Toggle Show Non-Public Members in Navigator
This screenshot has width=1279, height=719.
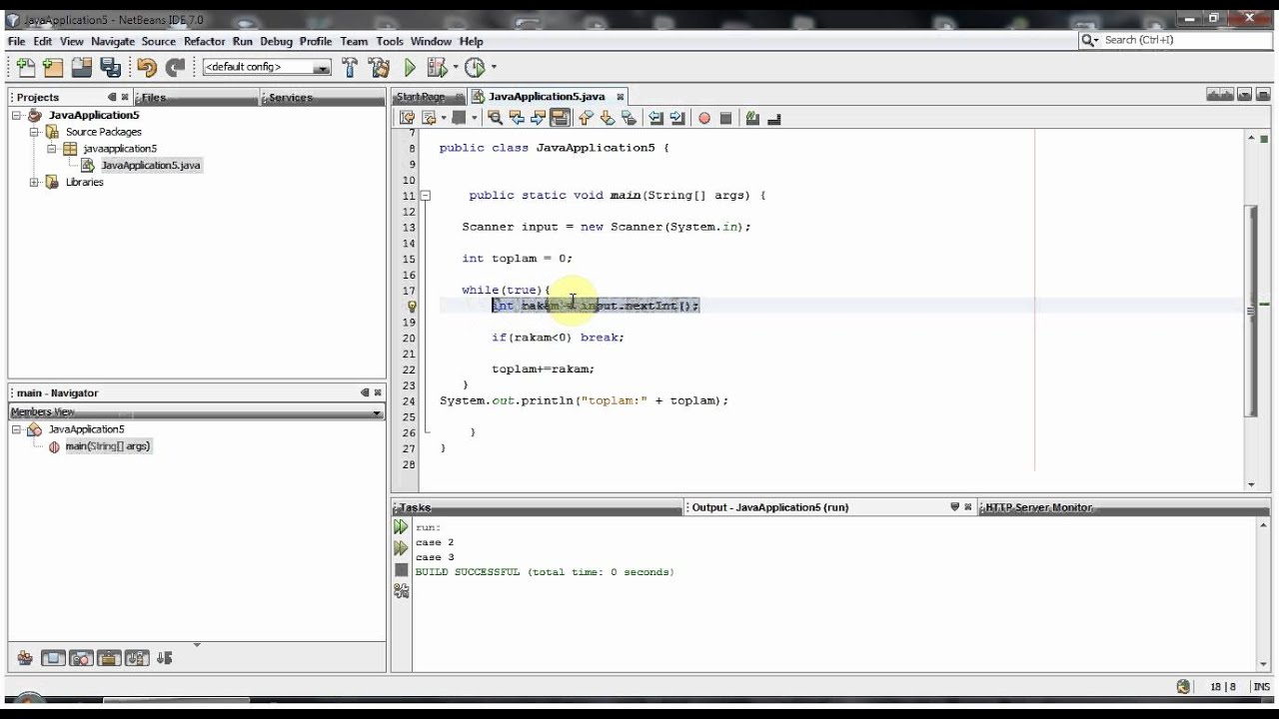tap(109, 658)
